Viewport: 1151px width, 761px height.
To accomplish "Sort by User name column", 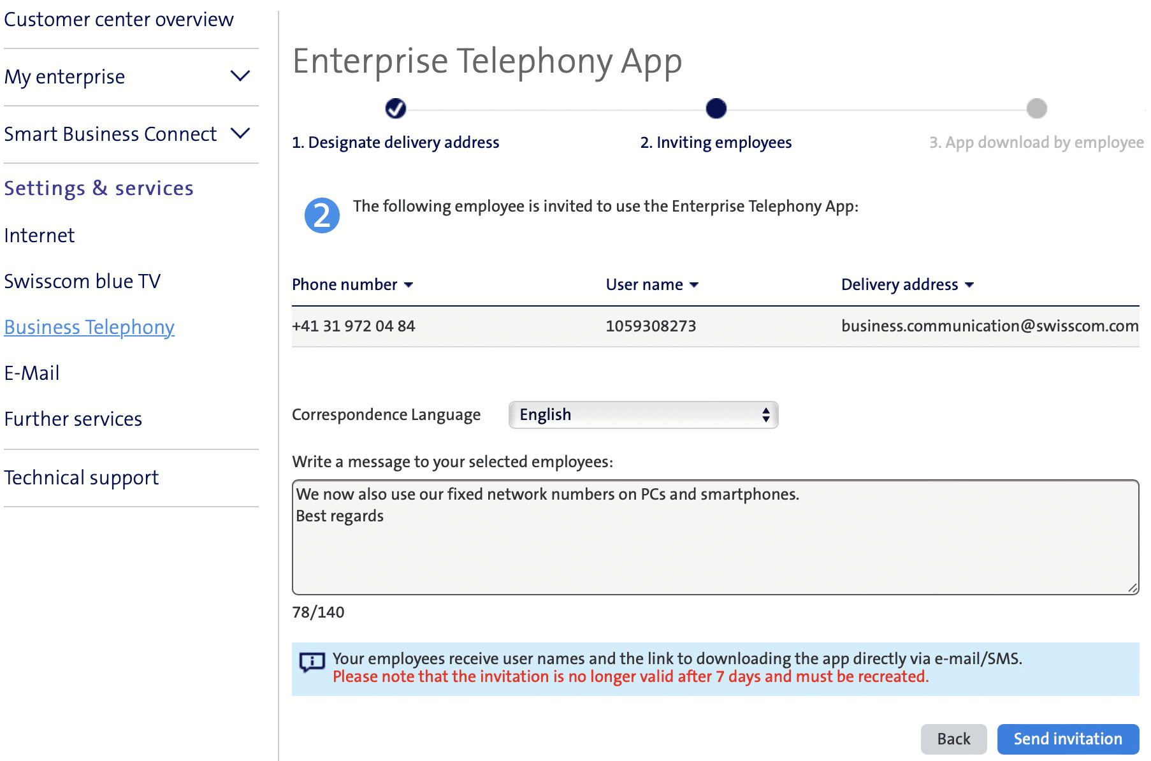I will [652, 284].
